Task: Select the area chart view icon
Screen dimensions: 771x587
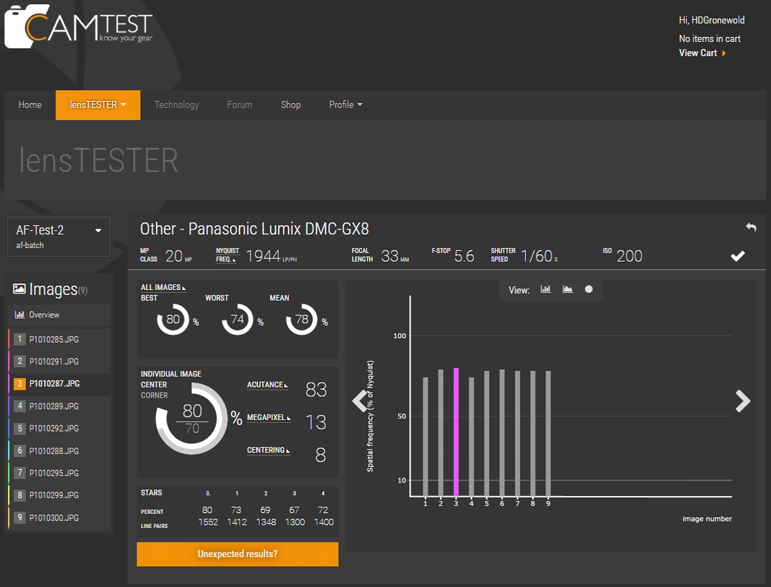Action: click(567, 289)
